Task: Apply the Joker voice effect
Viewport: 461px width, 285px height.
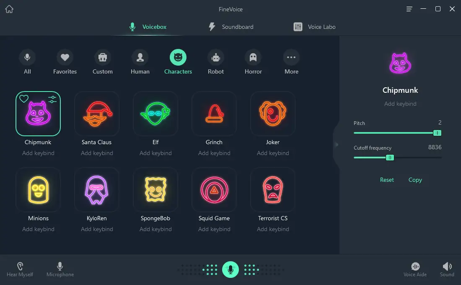Action: pyautogui.click(x=273, y=114)
